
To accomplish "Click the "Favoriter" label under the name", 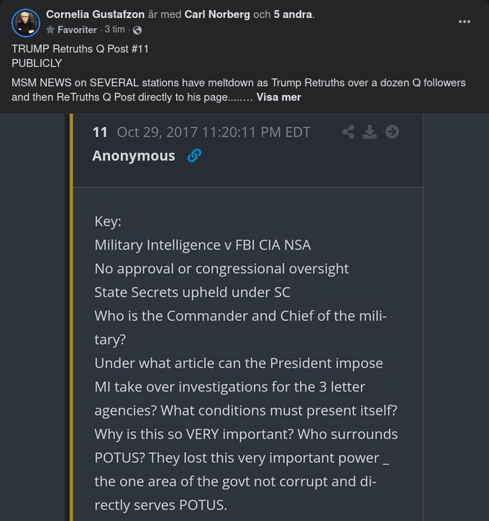I will (77, 30).
